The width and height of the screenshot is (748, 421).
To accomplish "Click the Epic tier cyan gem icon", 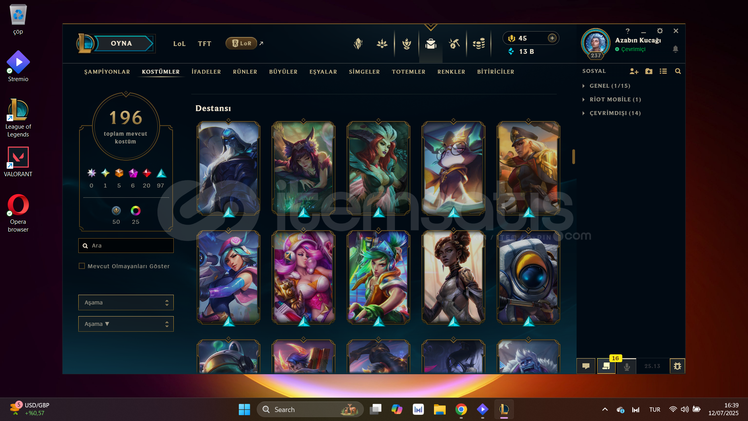I will [x=161, y=173].
